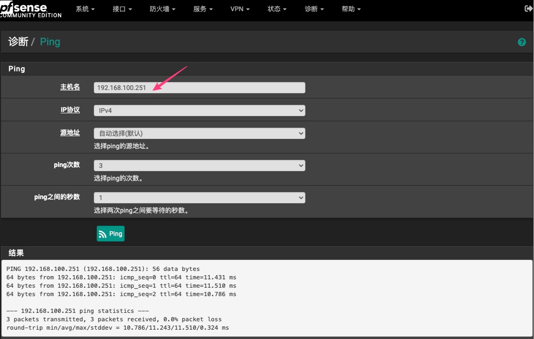Image resolution: width=534 pixels, height=339 pixels.
Task: Open the 服务 menu
Action: [x=203, y=9]
